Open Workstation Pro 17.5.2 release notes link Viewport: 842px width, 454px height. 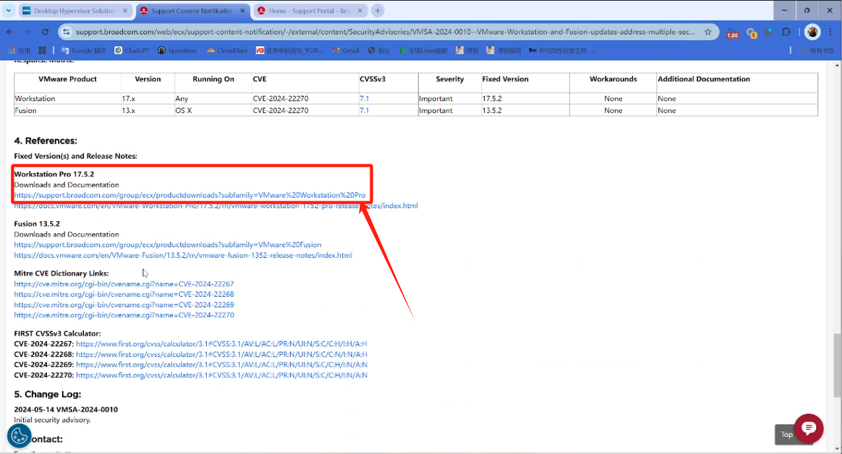coord(216,206)
